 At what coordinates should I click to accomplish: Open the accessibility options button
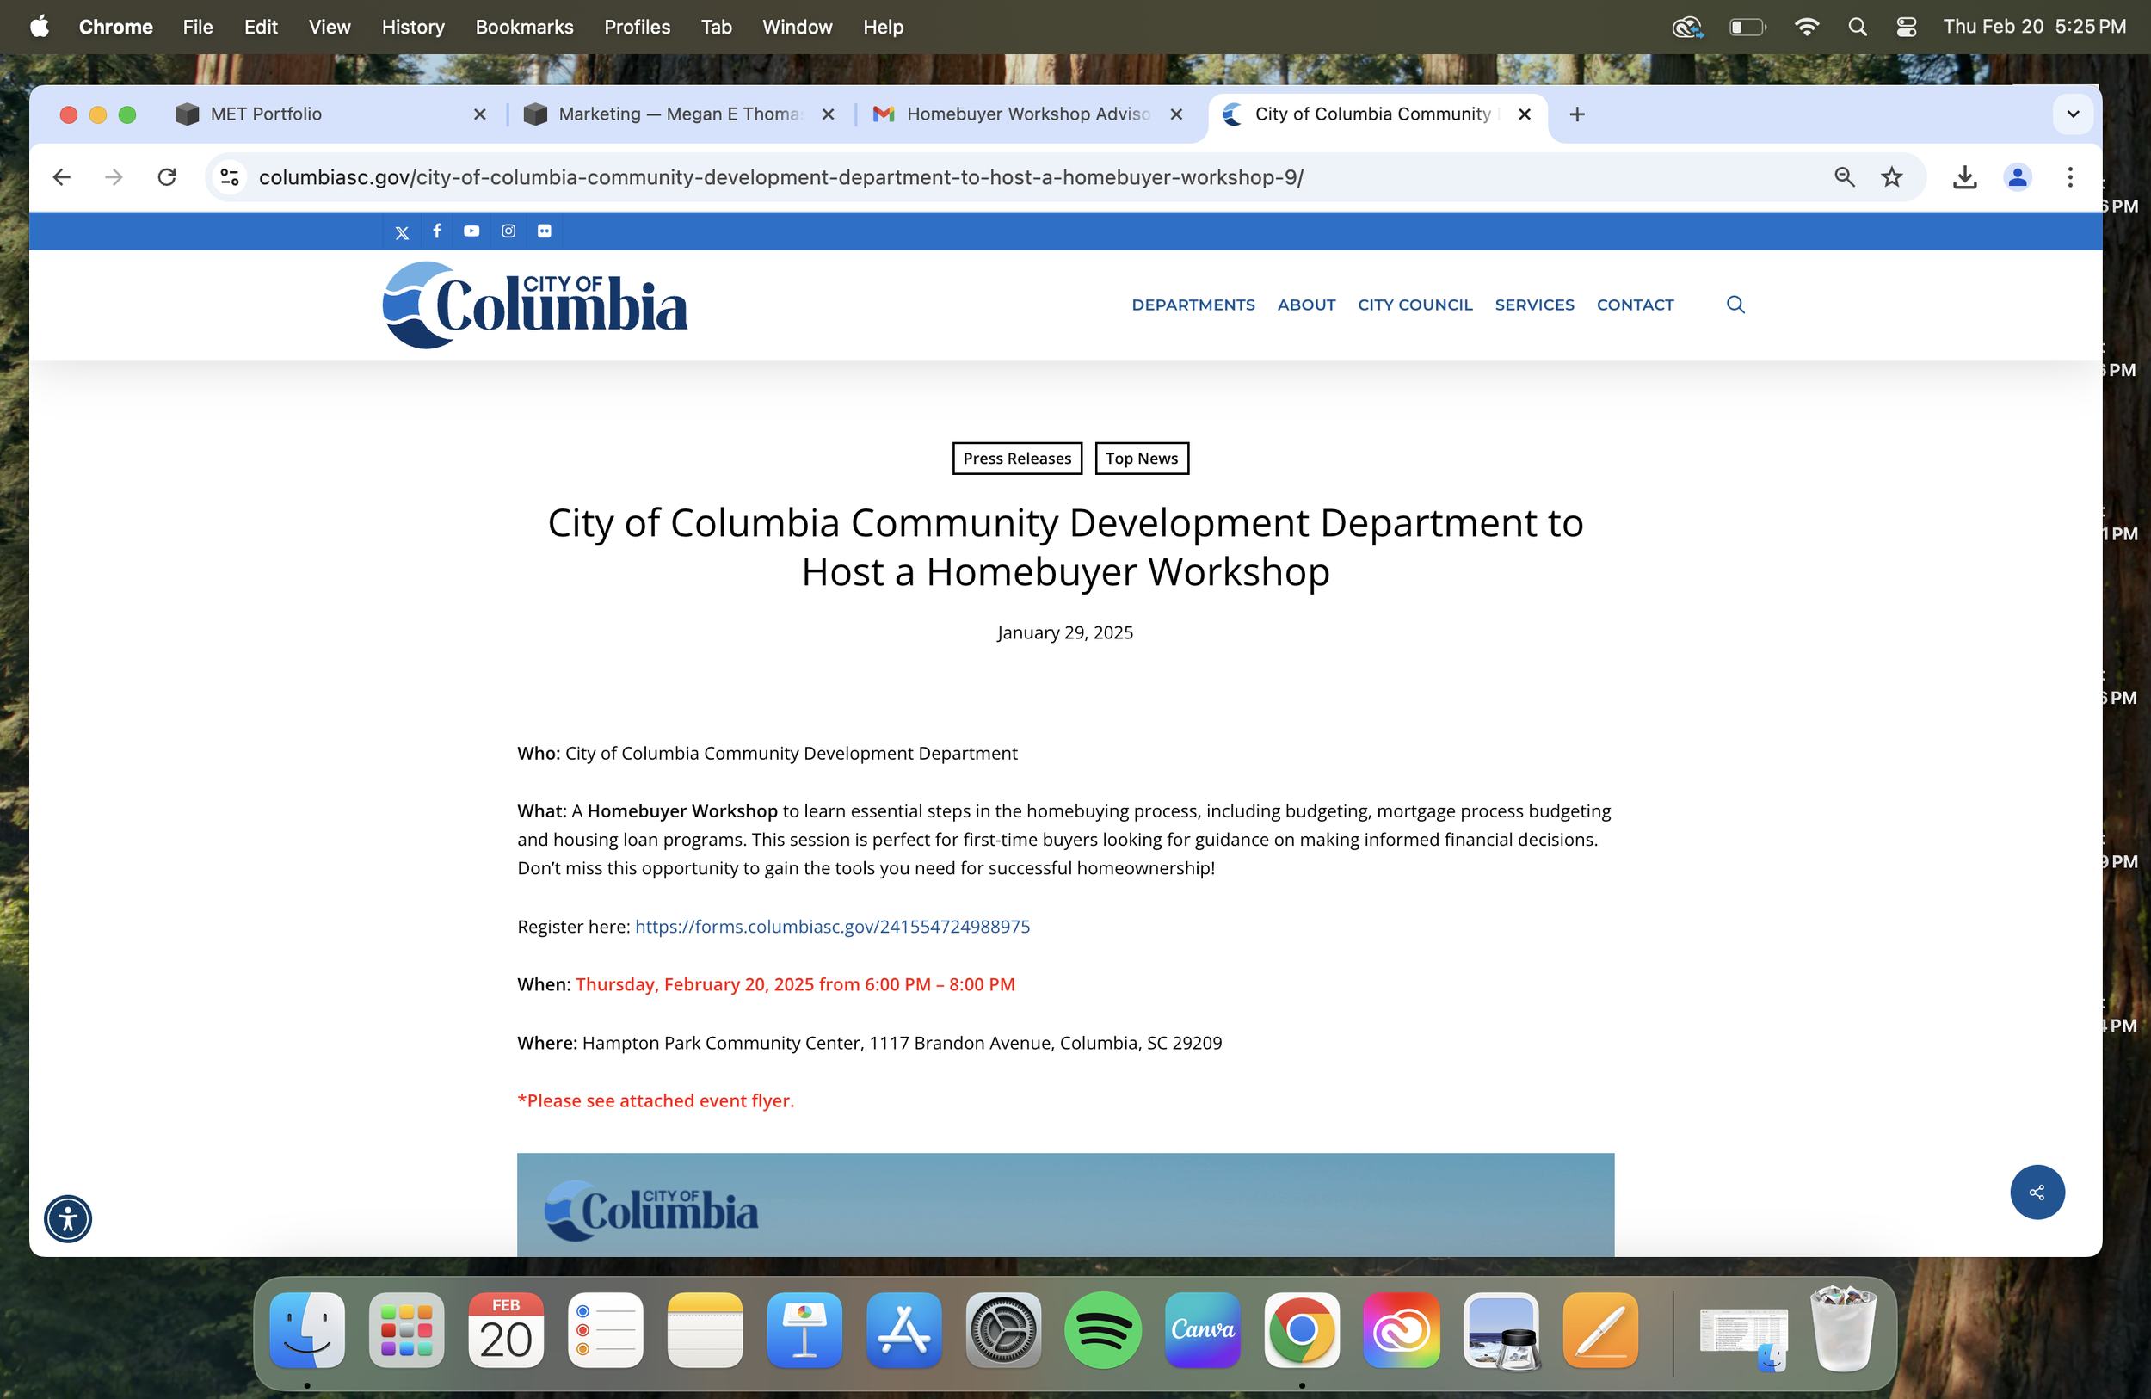click(68, 1218)
